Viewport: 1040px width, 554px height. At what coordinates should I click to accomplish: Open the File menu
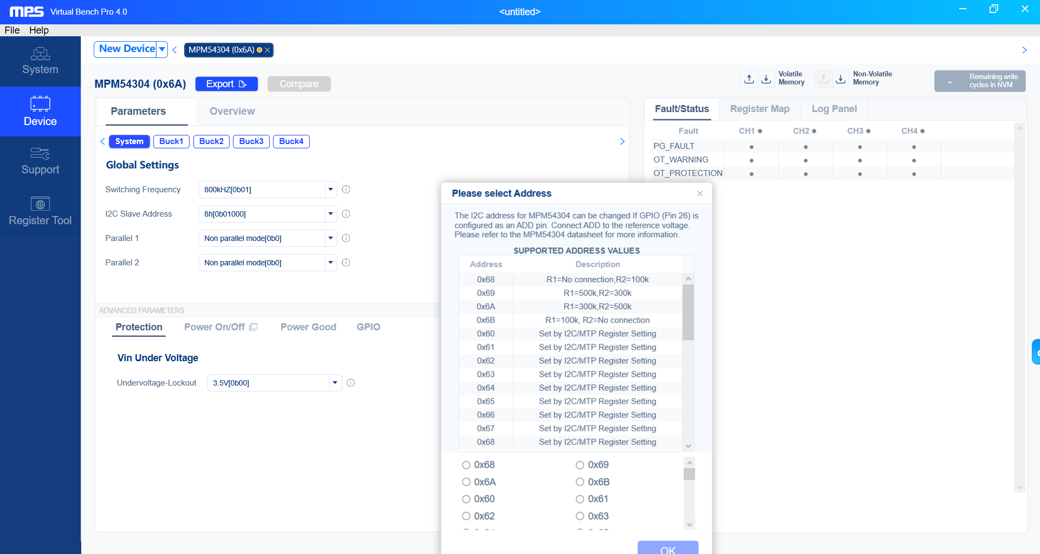click(12, 30)
